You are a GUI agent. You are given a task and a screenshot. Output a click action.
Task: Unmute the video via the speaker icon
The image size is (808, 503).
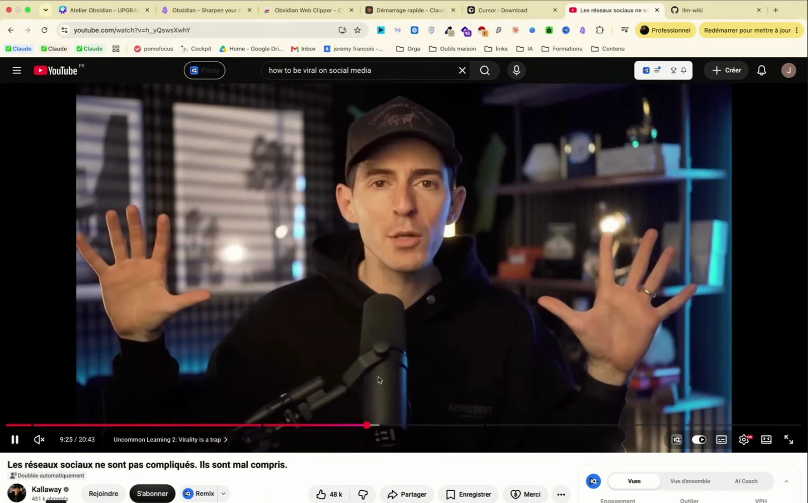[39, 440]
